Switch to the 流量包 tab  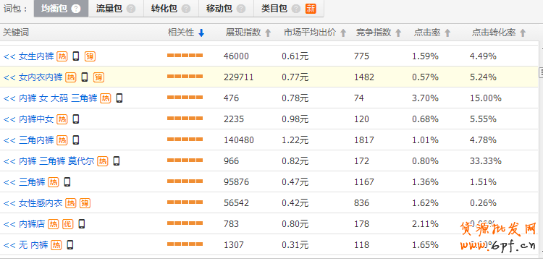[x=116, y=9]
